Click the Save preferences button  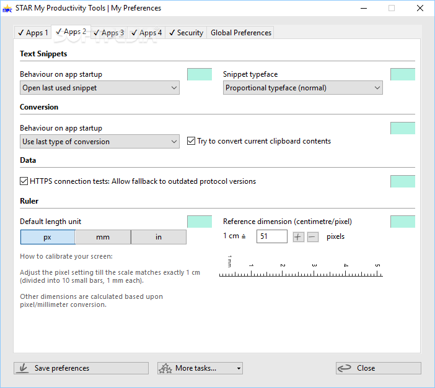[81, 368]
